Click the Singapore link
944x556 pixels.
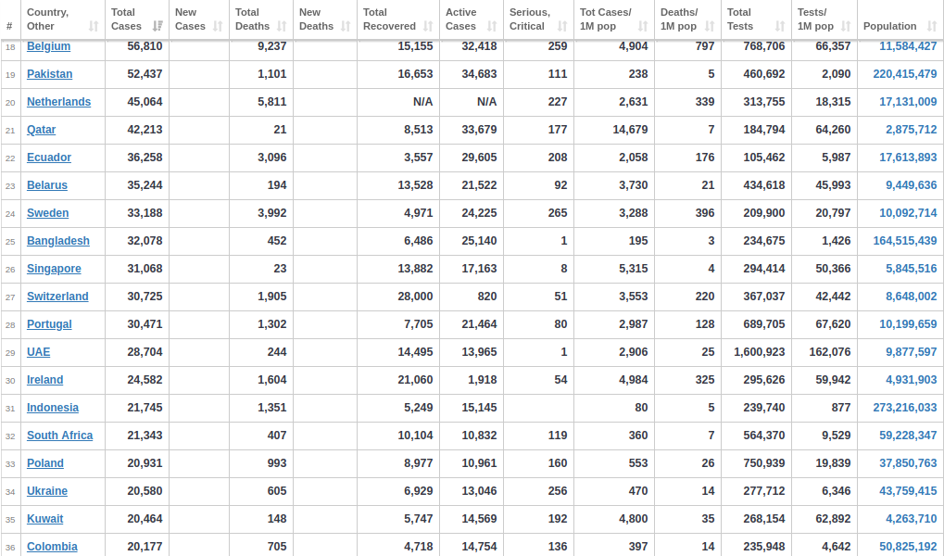54,268
